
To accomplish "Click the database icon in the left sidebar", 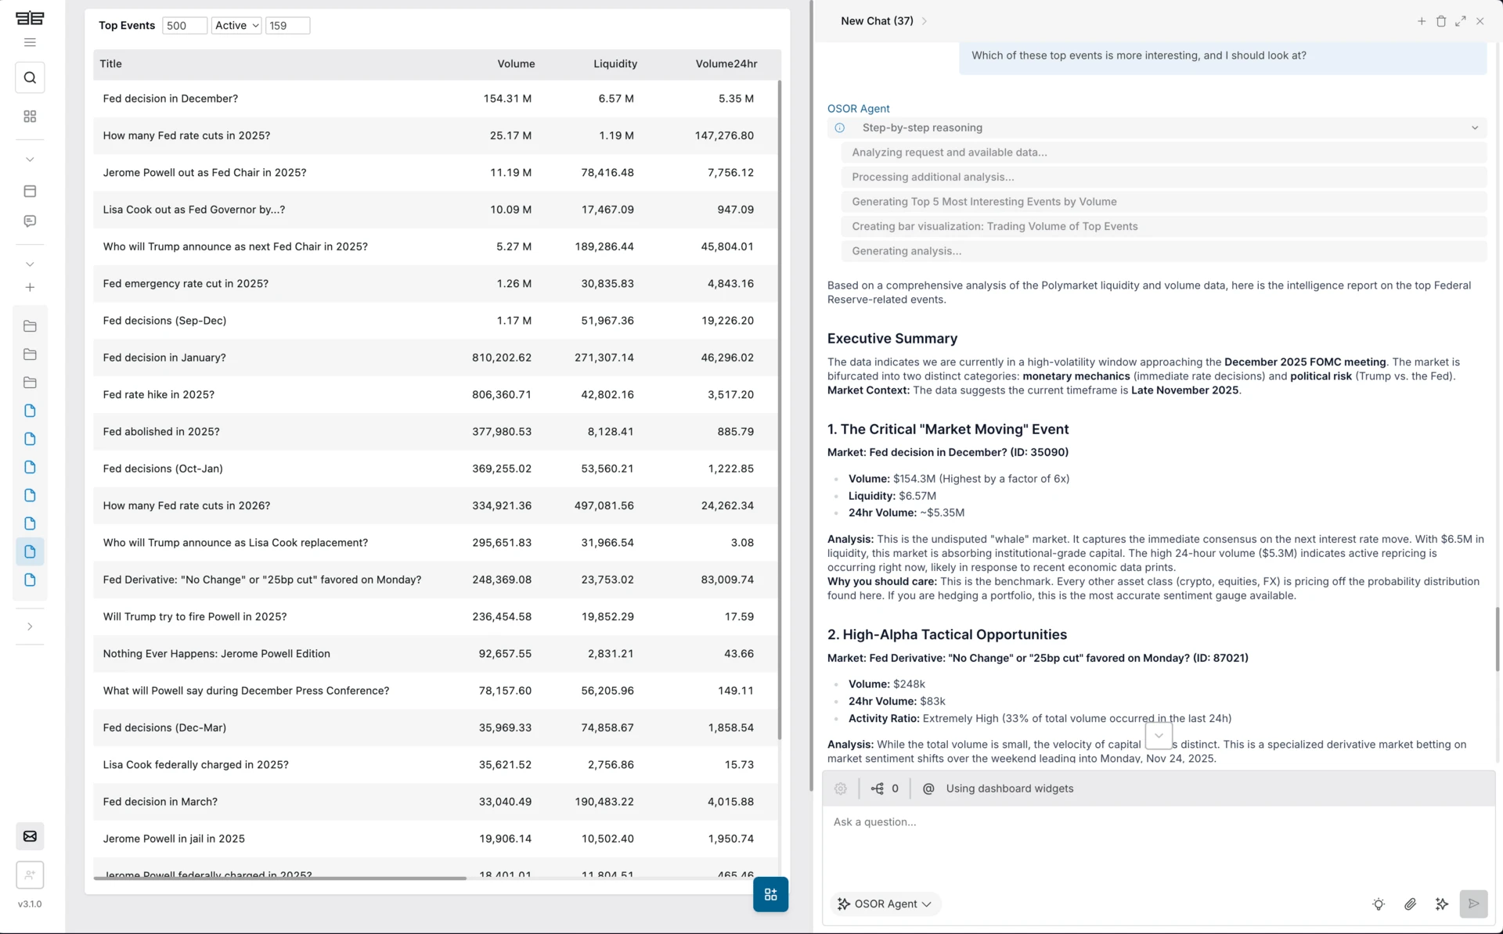I will [x=30, y=191].
